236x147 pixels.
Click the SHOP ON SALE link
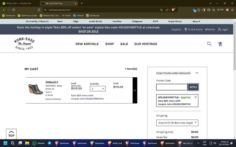88,31
